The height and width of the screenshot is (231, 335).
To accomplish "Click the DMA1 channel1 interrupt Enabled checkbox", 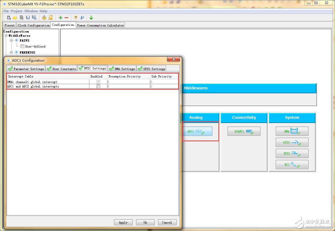I will [98, 82].
